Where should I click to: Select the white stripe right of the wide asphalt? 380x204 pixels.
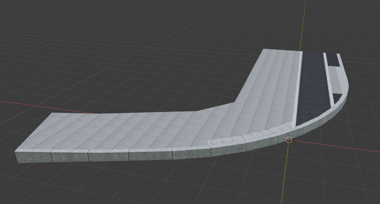(x=329, y=78)
